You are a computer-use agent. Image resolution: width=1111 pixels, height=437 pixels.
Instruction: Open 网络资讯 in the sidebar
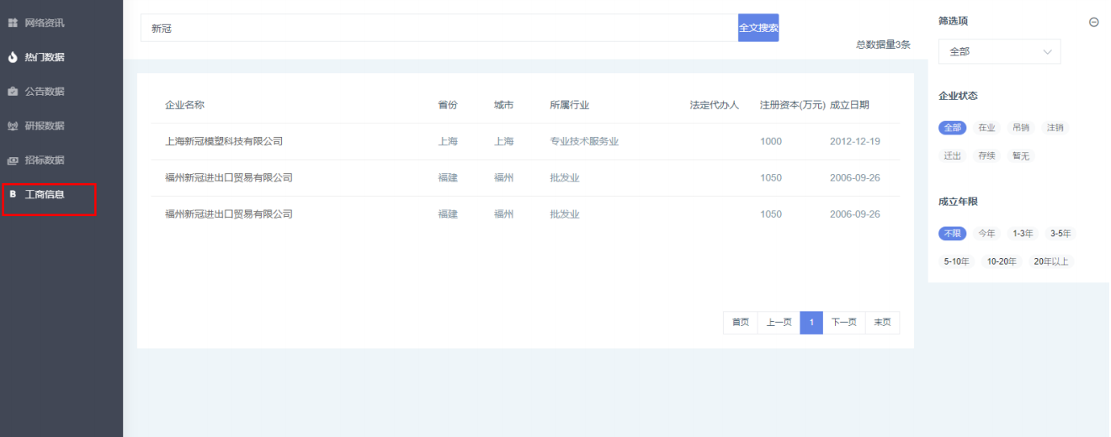pyautogui.click(x=44, y=23)
